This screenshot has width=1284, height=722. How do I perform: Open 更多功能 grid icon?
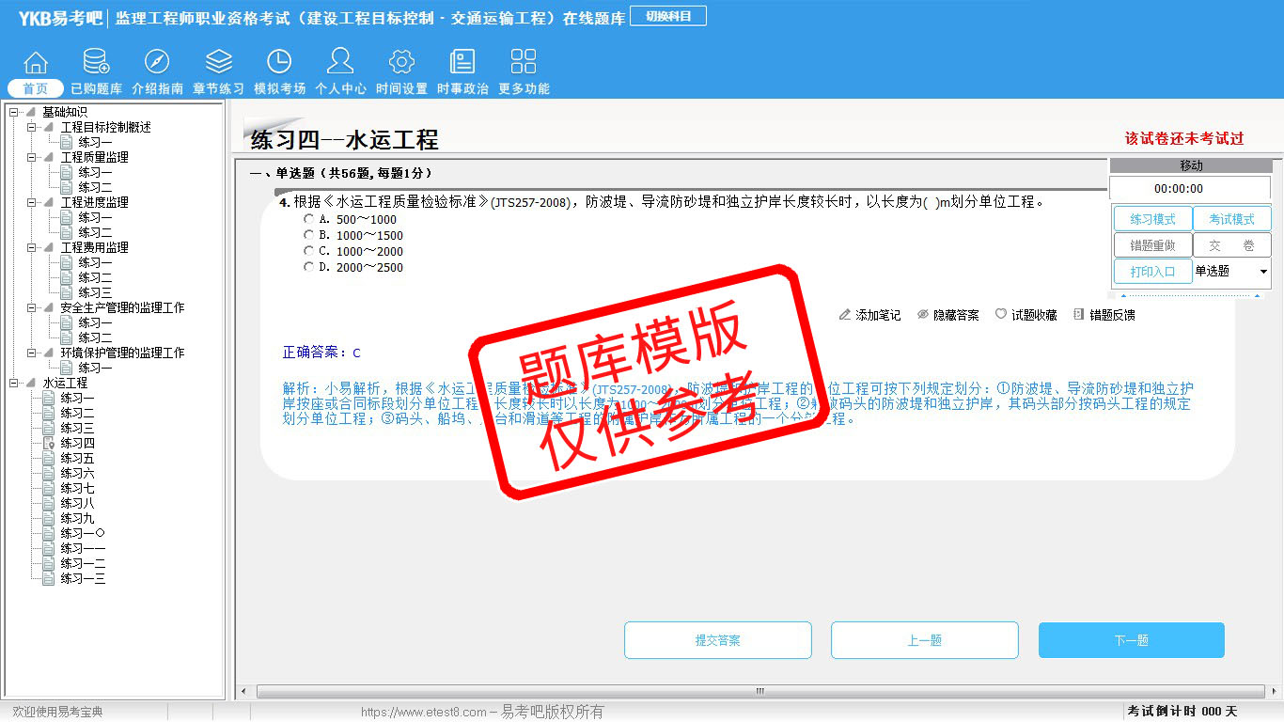pos(524,62)
